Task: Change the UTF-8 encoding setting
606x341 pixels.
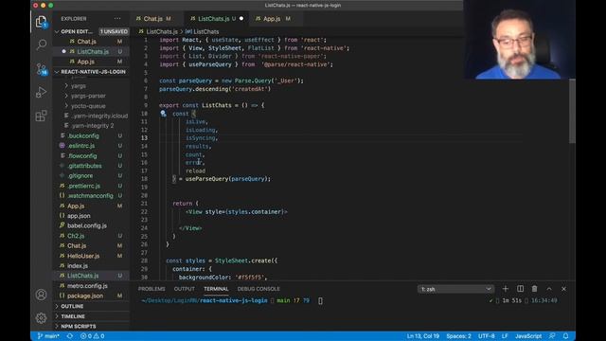Action: coord(487,336)
